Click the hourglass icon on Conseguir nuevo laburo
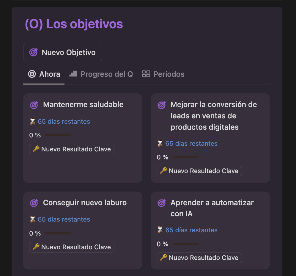The width and height of the screenshot is (296, 276). click(x=32, y=219)
